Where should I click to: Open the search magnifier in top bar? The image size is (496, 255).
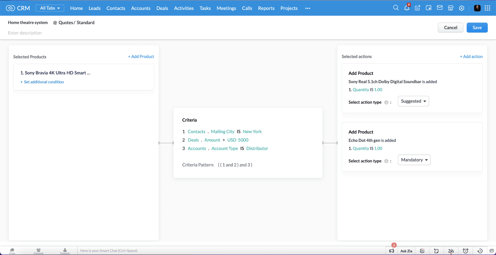[x=396, y=8]
